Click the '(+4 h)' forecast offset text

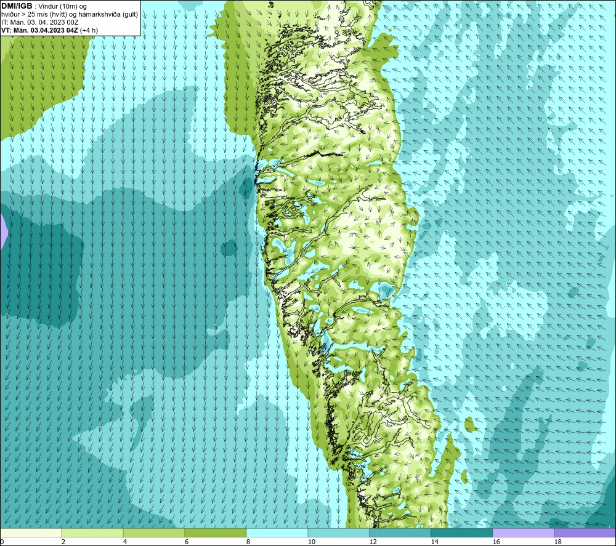coord(89,30)
